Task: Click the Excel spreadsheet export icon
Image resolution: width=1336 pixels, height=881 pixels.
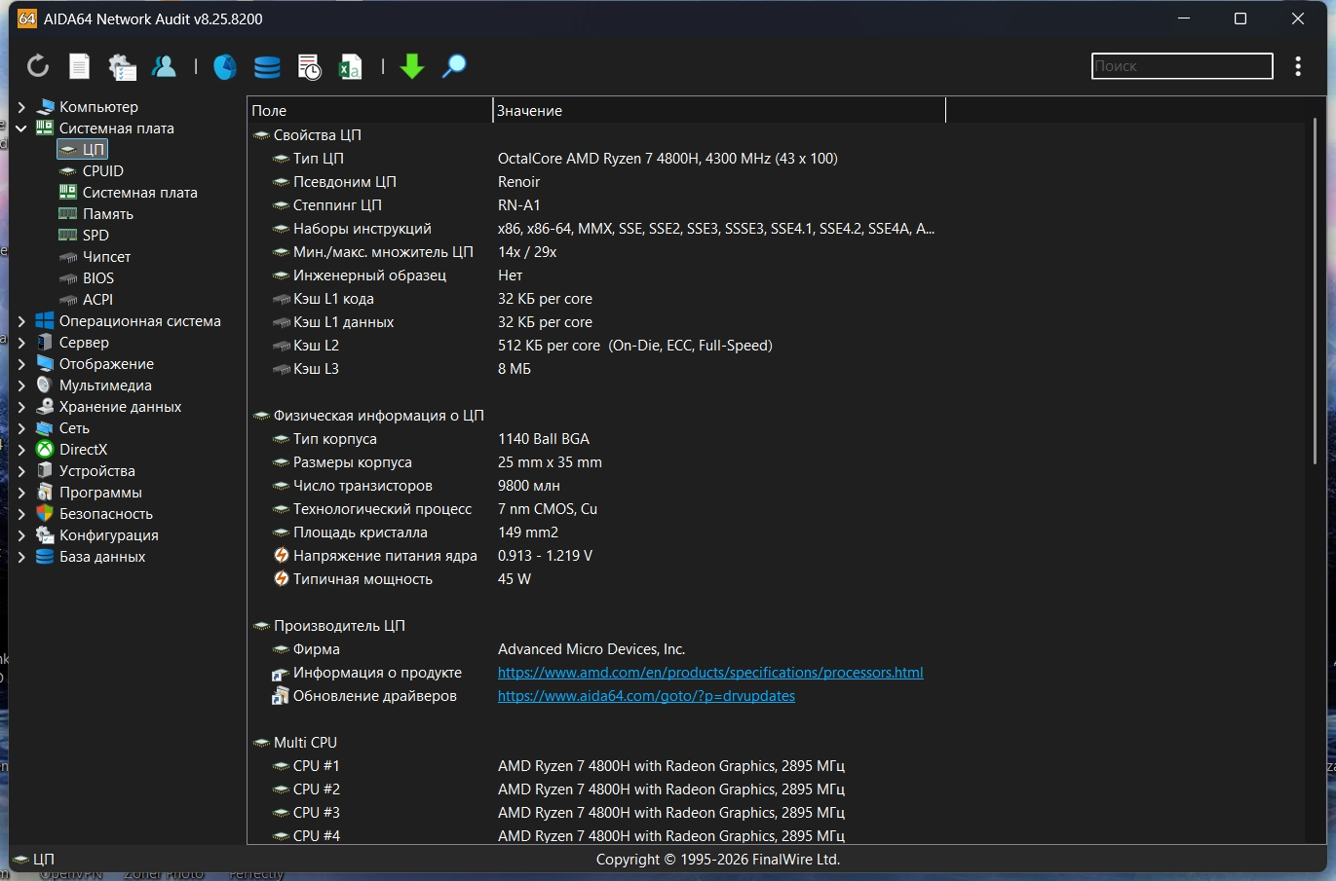Action: click(x=350, y=66)
